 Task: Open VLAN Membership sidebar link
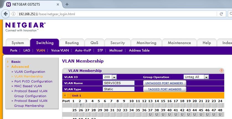coord(29,76)
